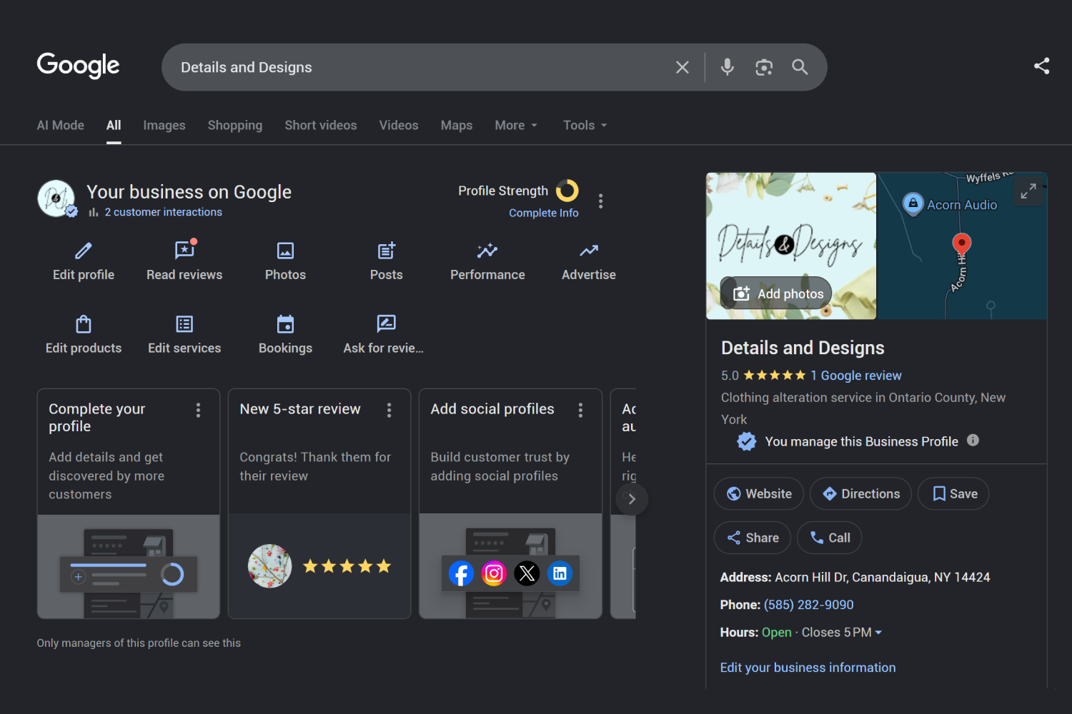Open Read reviews icon
Viewport: 1072px width, 714px height.
pyautogui.click(x=184, y=251)
